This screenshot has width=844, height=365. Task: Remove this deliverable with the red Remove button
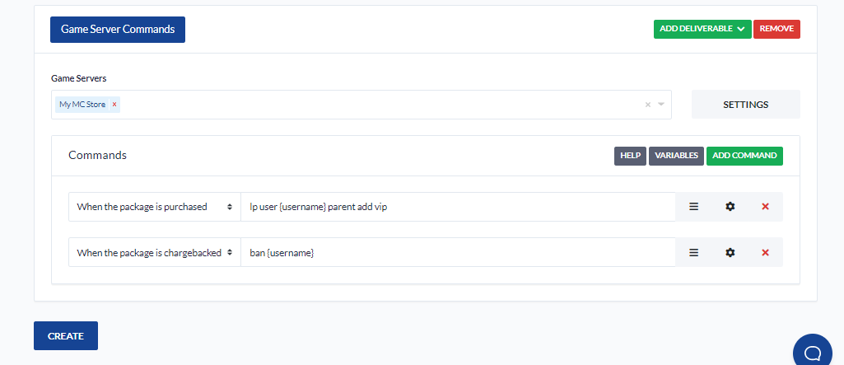coord(776,29)
